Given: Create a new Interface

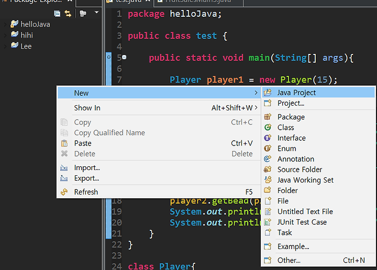Looking at the screenshot, I should click(x=318, y=138).
